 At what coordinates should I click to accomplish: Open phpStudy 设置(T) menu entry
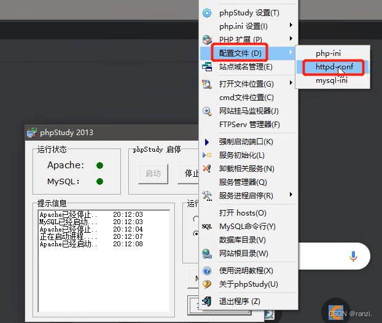249,13
